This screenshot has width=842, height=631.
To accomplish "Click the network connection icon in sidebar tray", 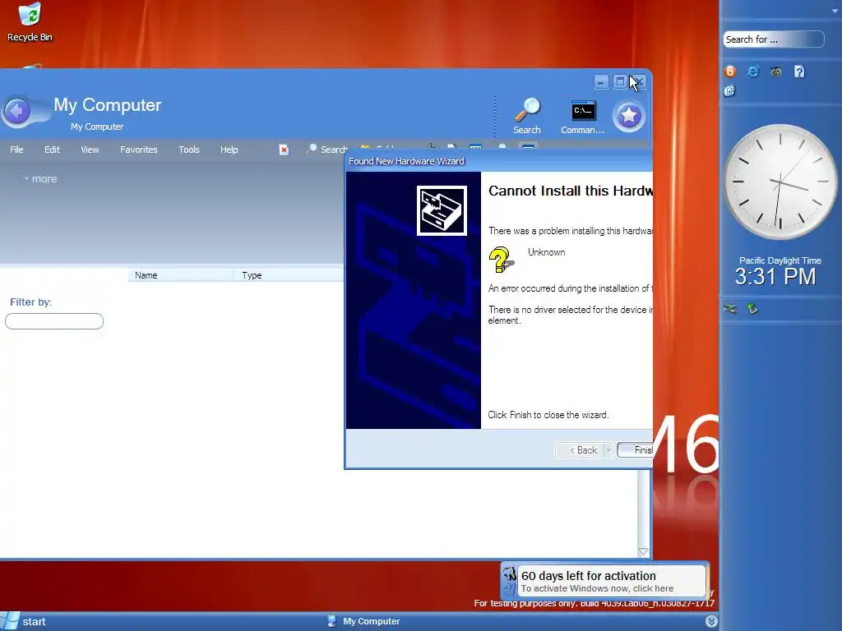I will point(730,309).
